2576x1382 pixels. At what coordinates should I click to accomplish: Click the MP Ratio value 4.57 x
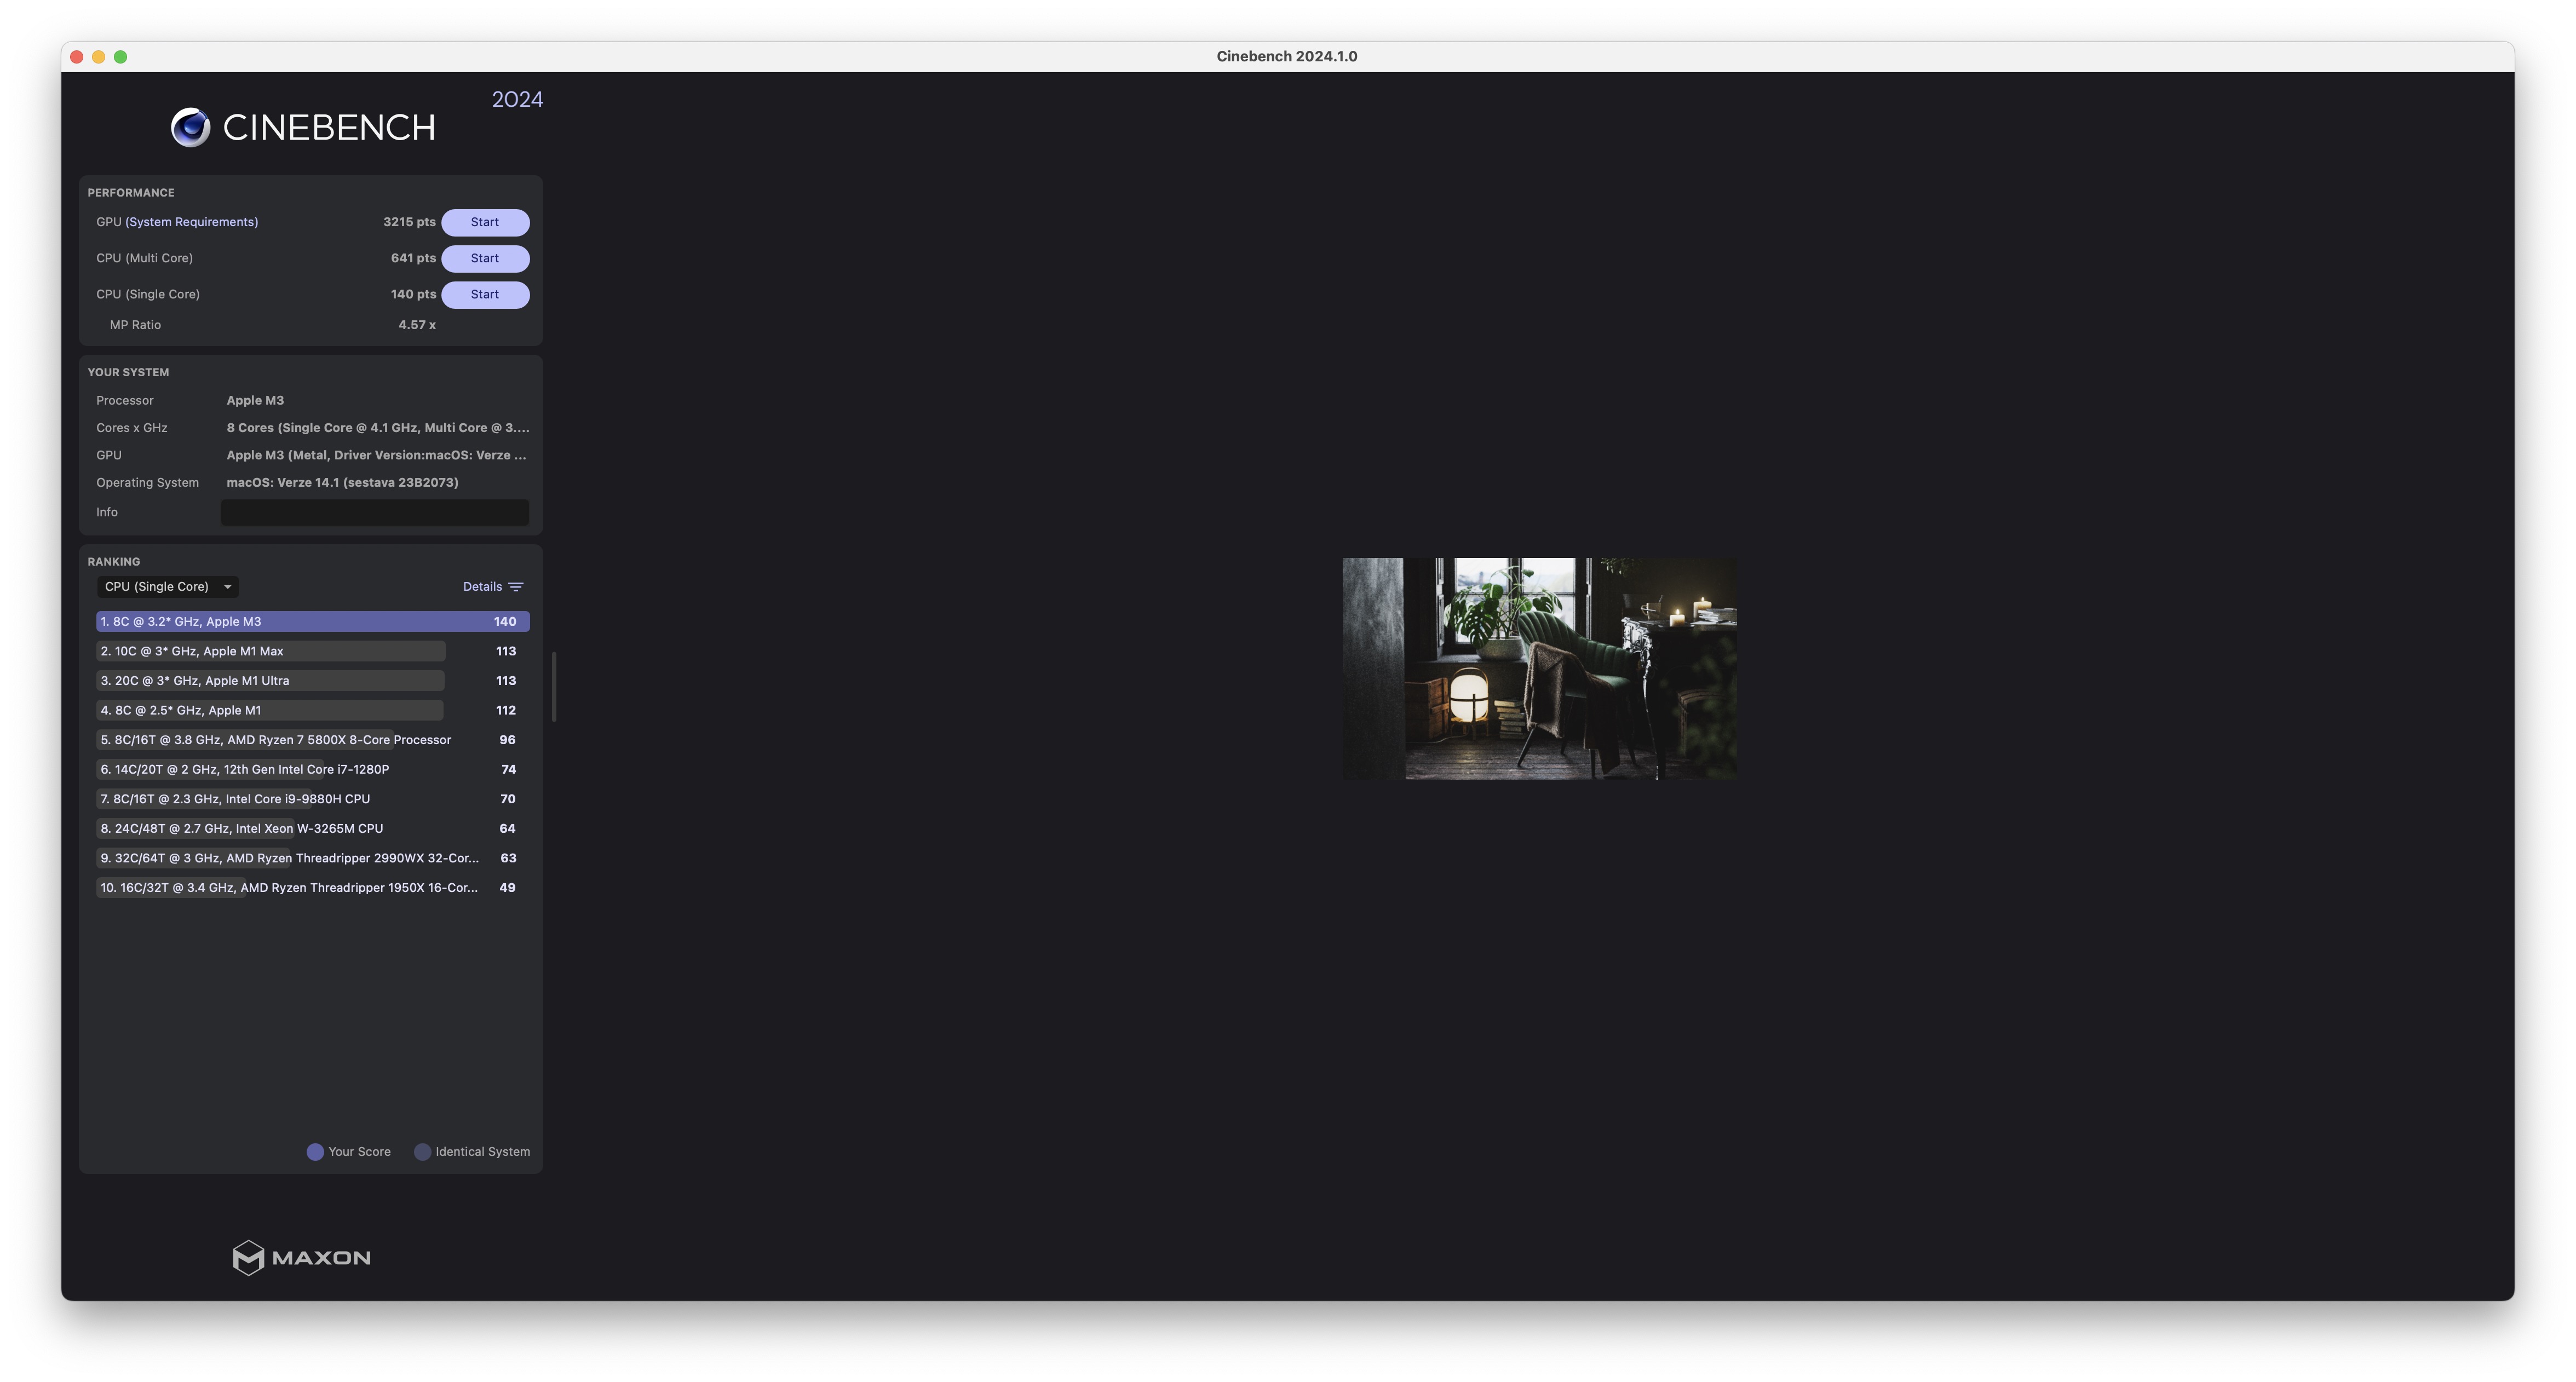pyautogui.click(x=417, y=325)
